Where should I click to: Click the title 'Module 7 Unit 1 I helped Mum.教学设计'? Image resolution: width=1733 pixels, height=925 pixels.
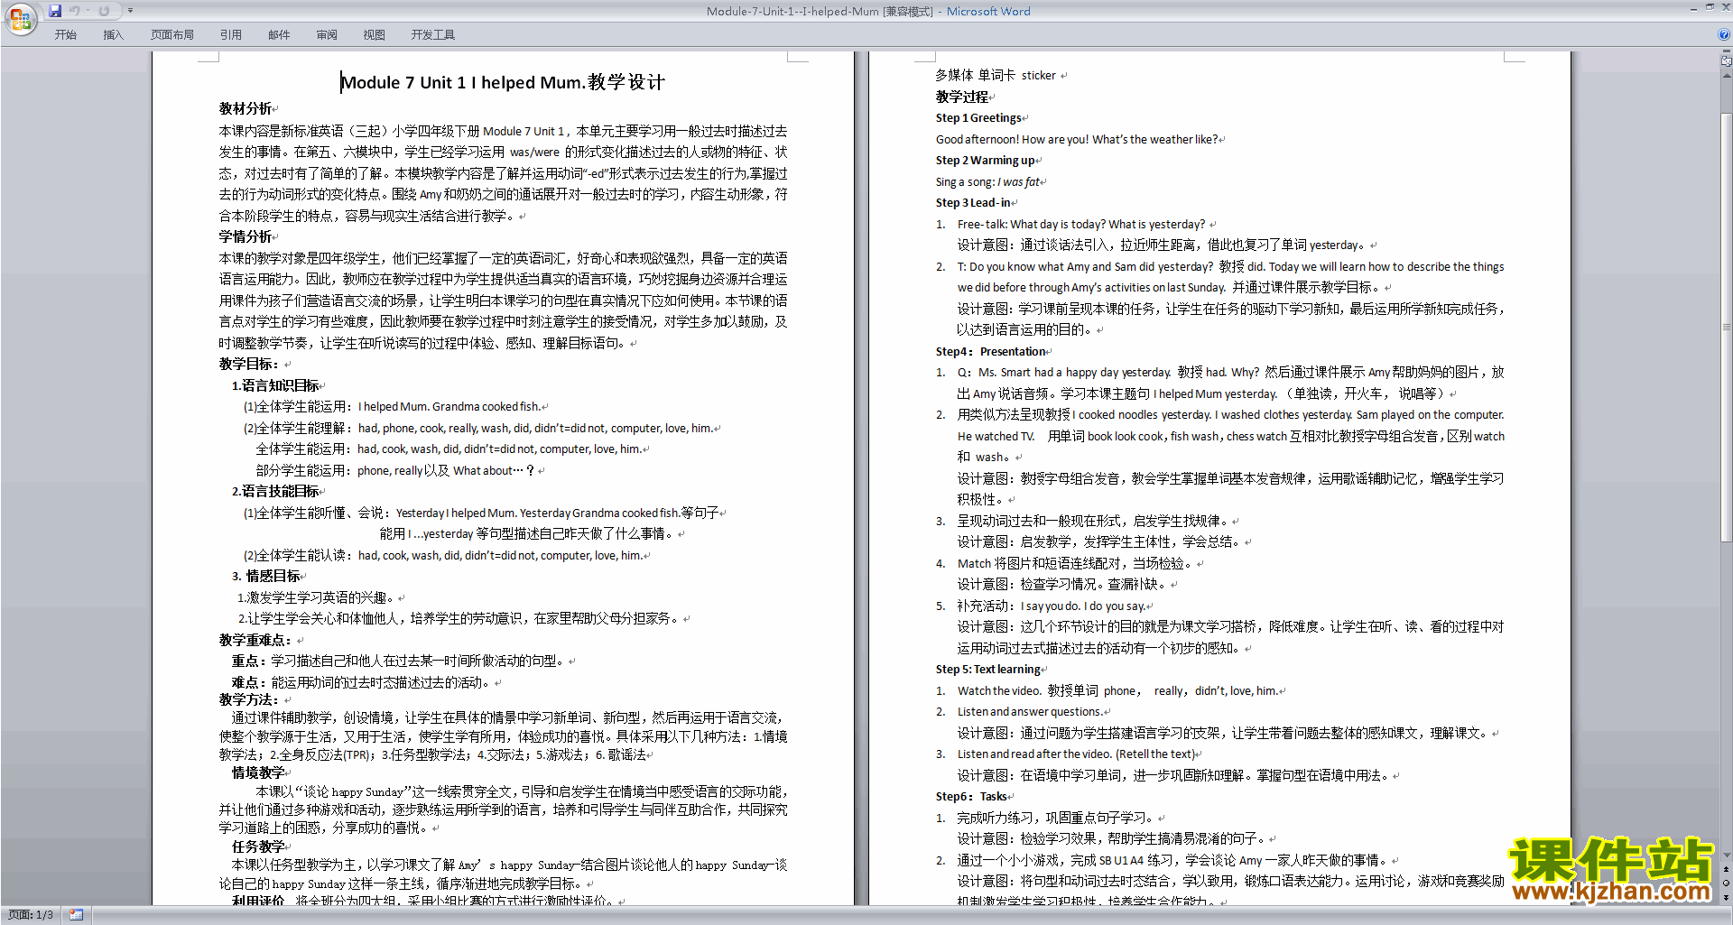(x=503, y=82)
